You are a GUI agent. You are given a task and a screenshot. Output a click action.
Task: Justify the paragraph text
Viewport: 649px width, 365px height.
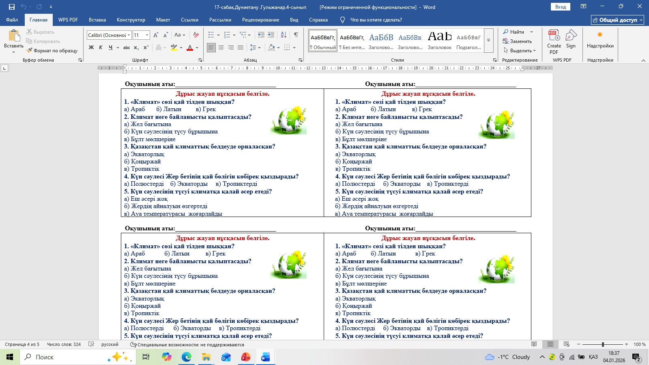(x=241, y=47)
